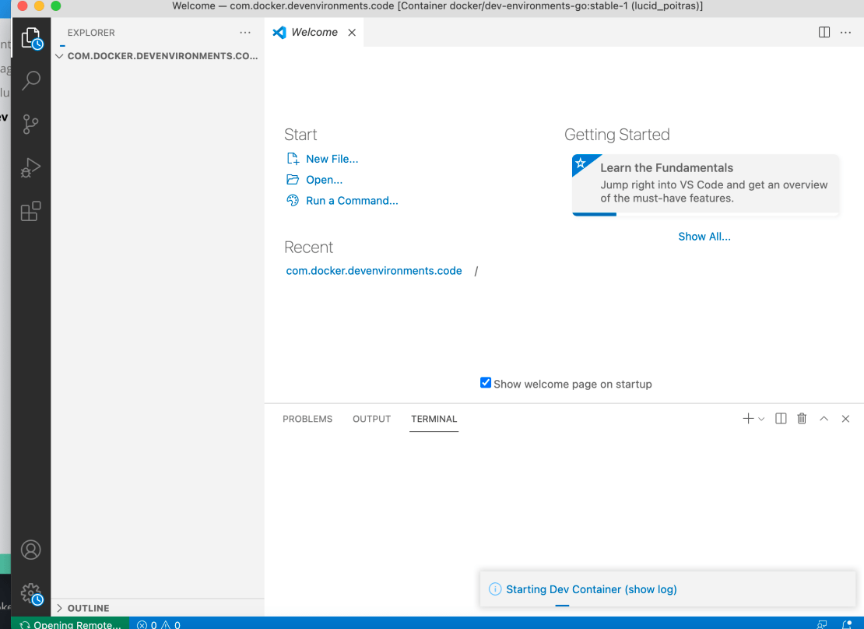
Task: Click the New File... link
Action: tap(332, 159)
